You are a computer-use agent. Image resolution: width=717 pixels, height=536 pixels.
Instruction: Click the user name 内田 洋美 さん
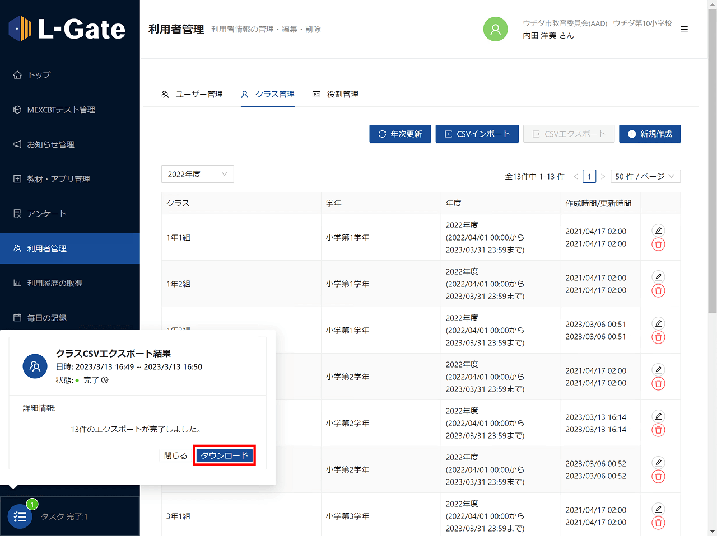pyautogui.click(x=548, y=35)
